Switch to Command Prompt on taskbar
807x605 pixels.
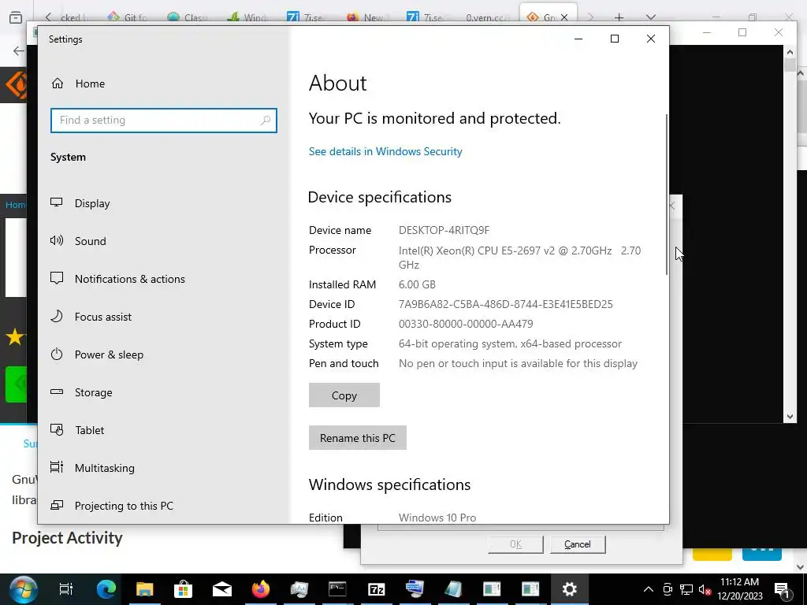337,589
